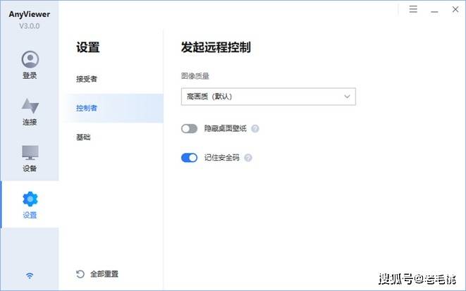Viewport: 466px width, 291px height.
Task: Select the 设置 settings gear icon
Action: click(30, 199)
